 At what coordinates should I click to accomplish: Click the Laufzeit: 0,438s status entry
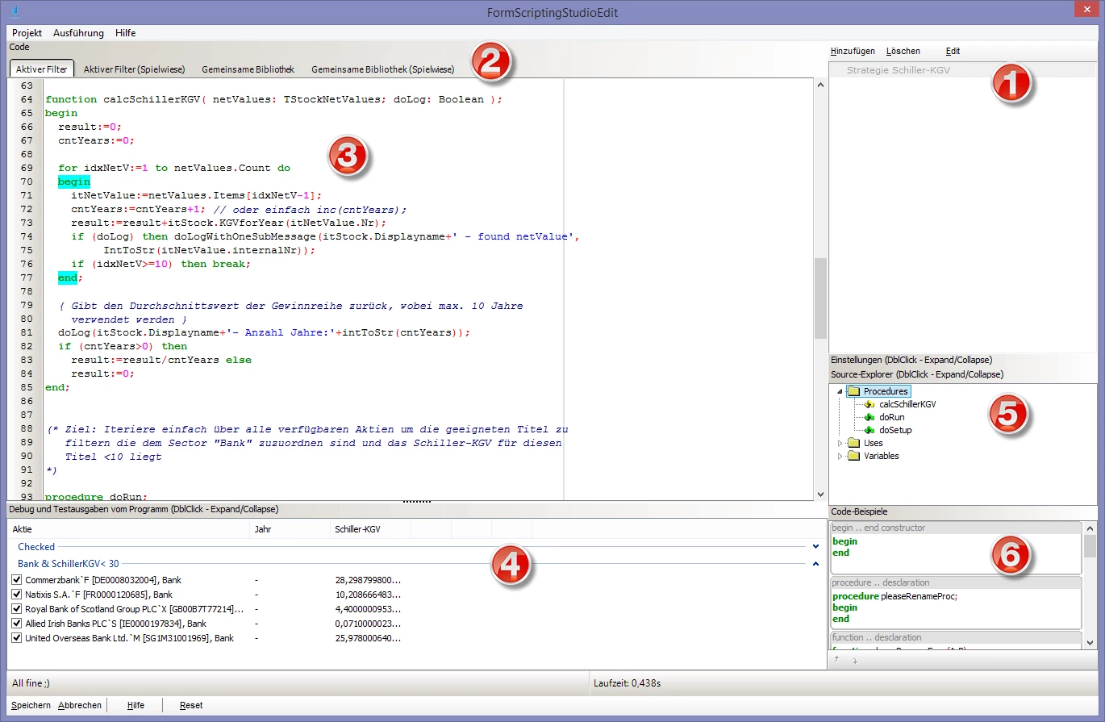627,683
